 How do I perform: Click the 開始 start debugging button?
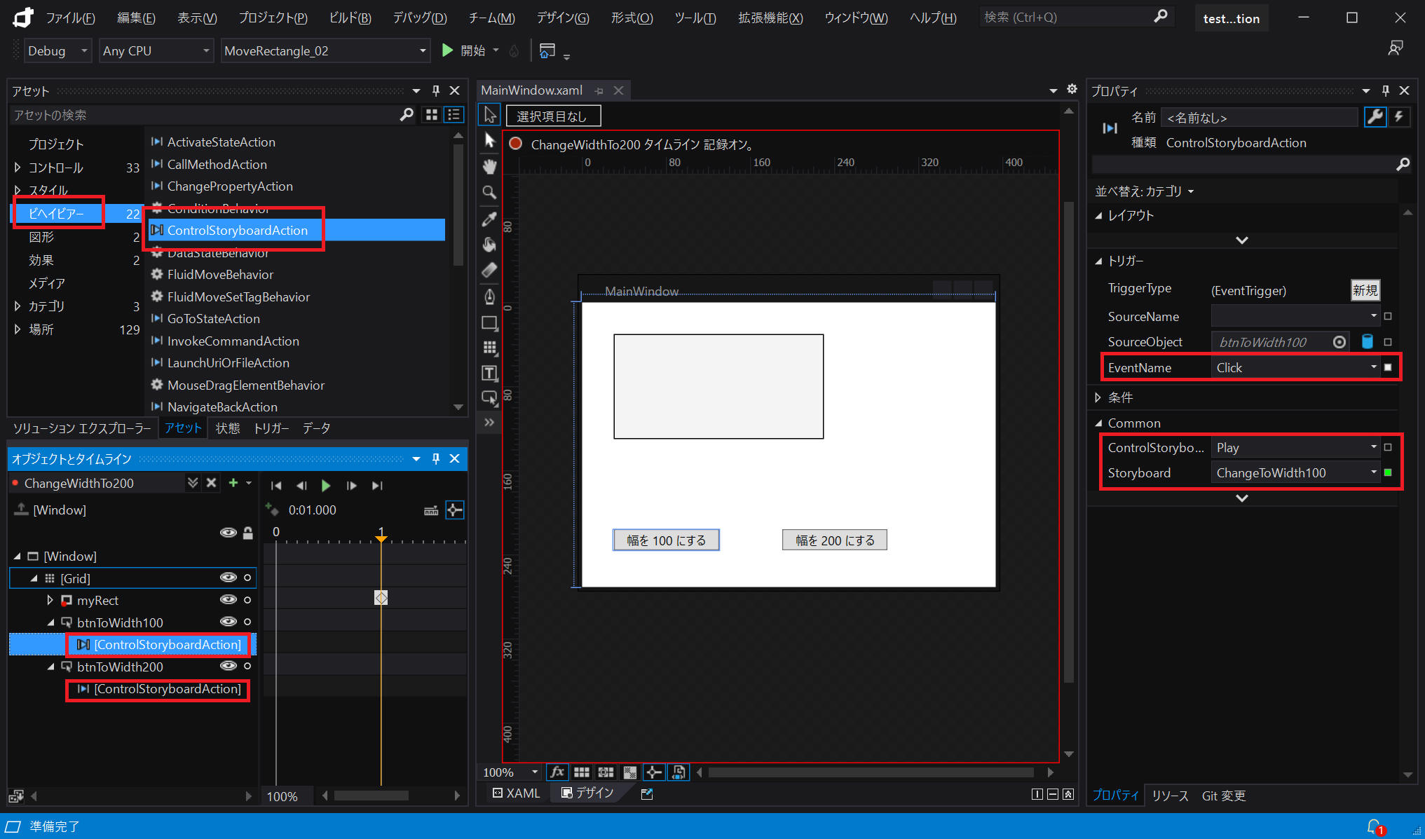pos(465,50)
